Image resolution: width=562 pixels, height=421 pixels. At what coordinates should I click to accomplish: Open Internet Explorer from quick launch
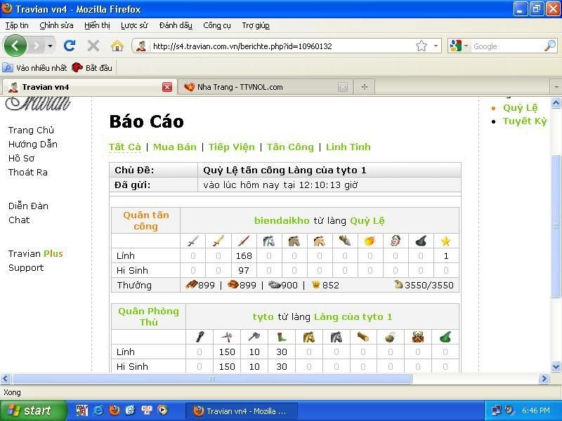coord(98,410)
